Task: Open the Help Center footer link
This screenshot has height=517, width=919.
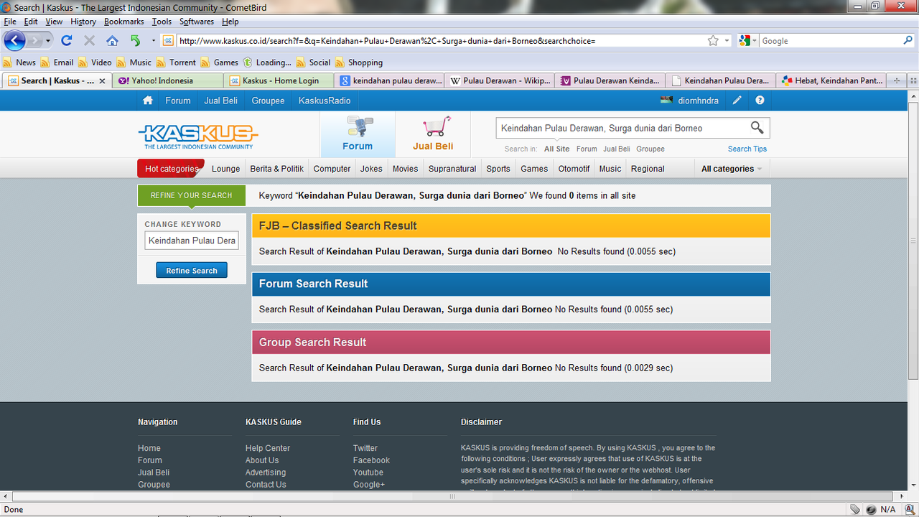Action: click(268, 448)
